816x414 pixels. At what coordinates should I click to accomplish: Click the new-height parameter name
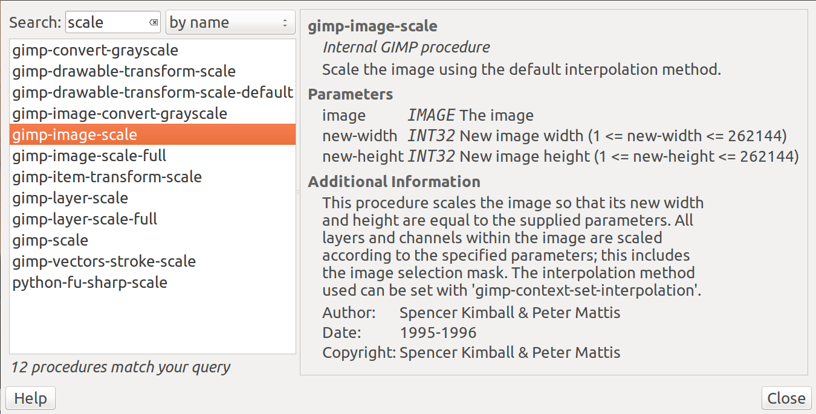[x=363, y=156]
